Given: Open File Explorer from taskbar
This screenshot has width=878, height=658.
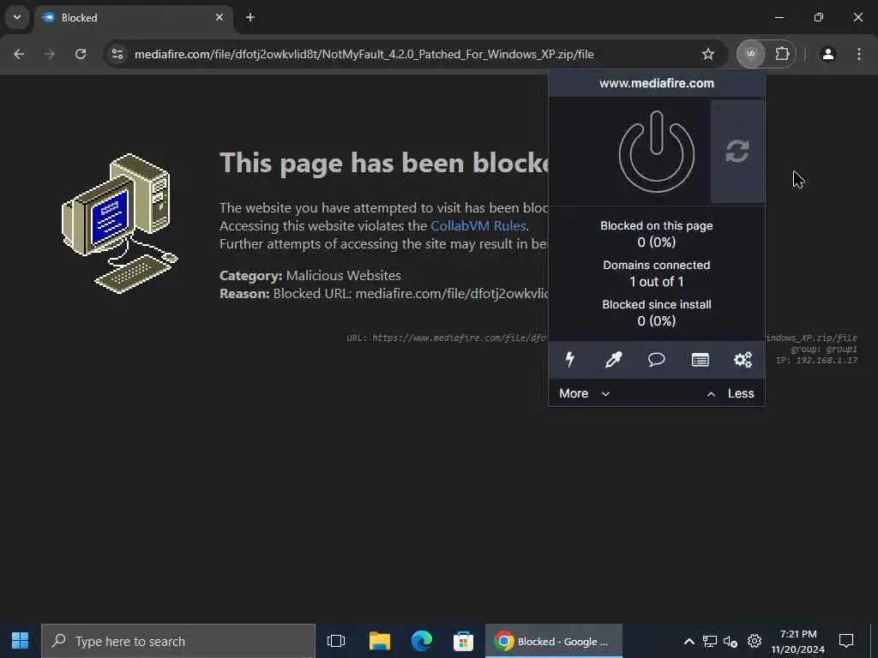Looking at the screenshot, I should (x=379, y=641).
